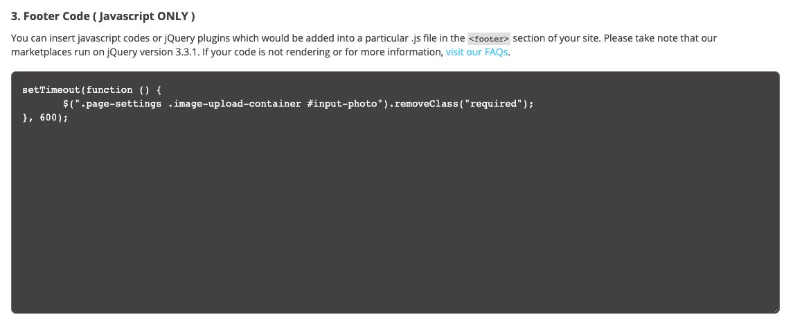The height and width of the screenshot is (331, 793).
Task: Place cursor on the "required" string
Action: [494, 104]
